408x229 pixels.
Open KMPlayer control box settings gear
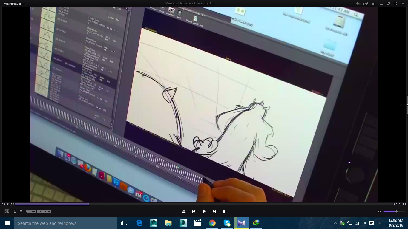(21, 211)
